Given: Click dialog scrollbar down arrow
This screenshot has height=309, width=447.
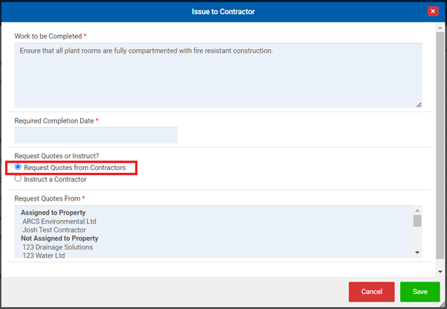Looking at the screenshot, I should click(440, 272).
